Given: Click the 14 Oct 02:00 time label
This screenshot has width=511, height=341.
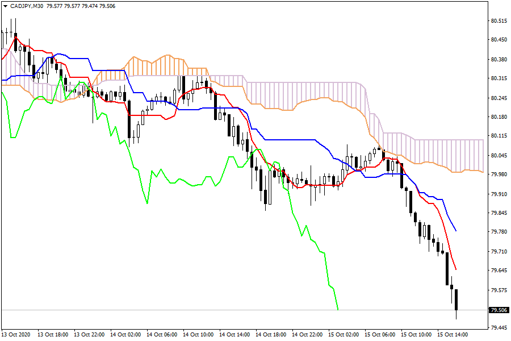Looking at the screenshot, I should 124,334.
